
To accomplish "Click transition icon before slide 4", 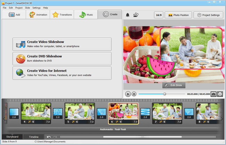I will pos(14,113).
